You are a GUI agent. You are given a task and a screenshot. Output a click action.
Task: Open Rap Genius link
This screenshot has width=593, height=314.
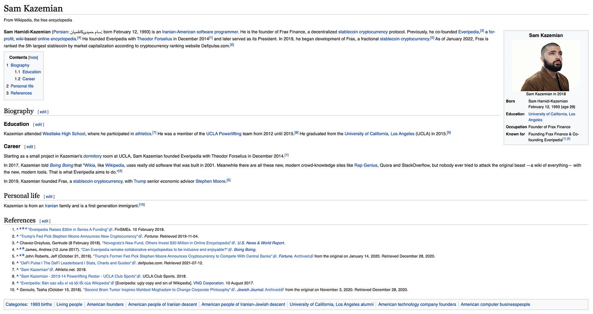tap(366, 165)
